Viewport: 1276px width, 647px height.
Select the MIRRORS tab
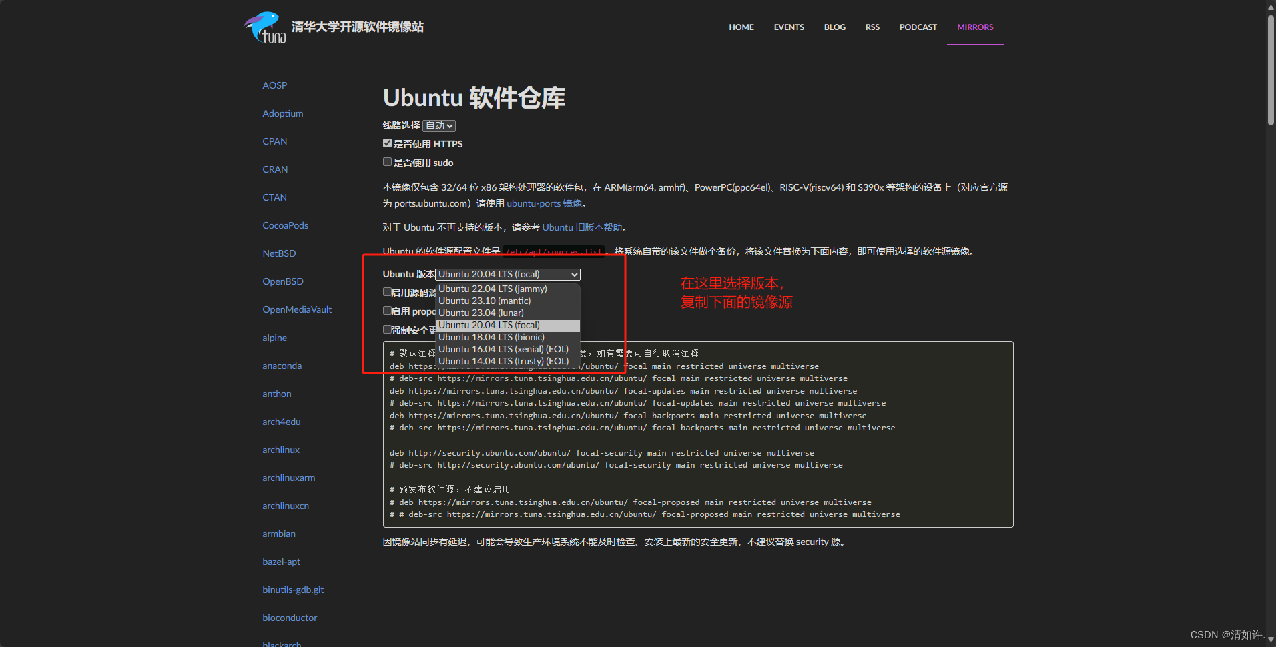click(974, 27)
